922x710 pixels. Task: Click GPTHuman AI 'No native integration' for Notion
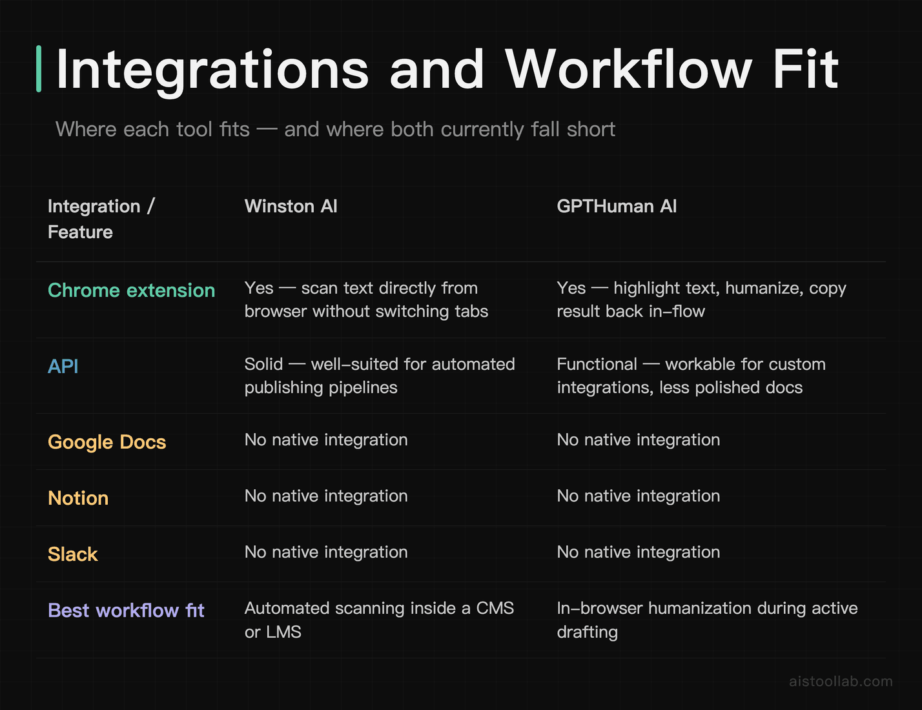(638, 496)
